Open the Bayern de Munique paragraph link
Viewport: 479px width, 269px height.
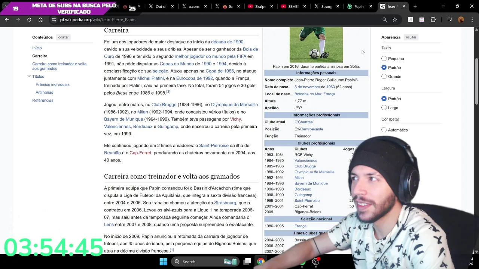coord(123,119)
